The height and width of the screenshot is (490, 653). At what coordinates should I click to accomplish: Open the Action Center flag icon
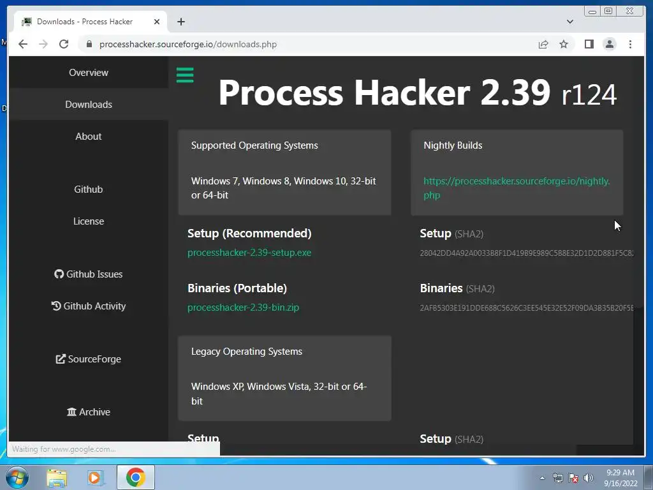click(x=573, y=478)
